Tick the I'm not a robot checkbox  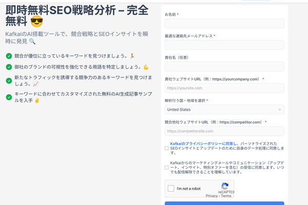171,189
